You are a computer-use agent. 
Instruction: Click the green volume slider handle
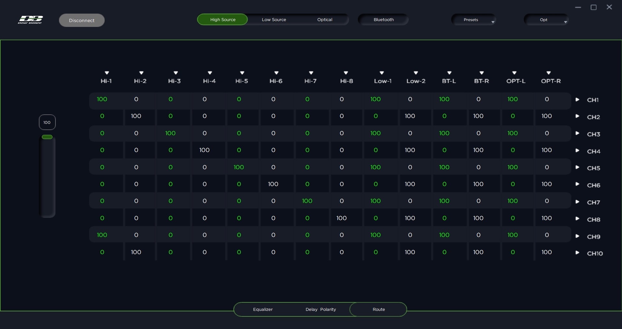pos(47,137)
